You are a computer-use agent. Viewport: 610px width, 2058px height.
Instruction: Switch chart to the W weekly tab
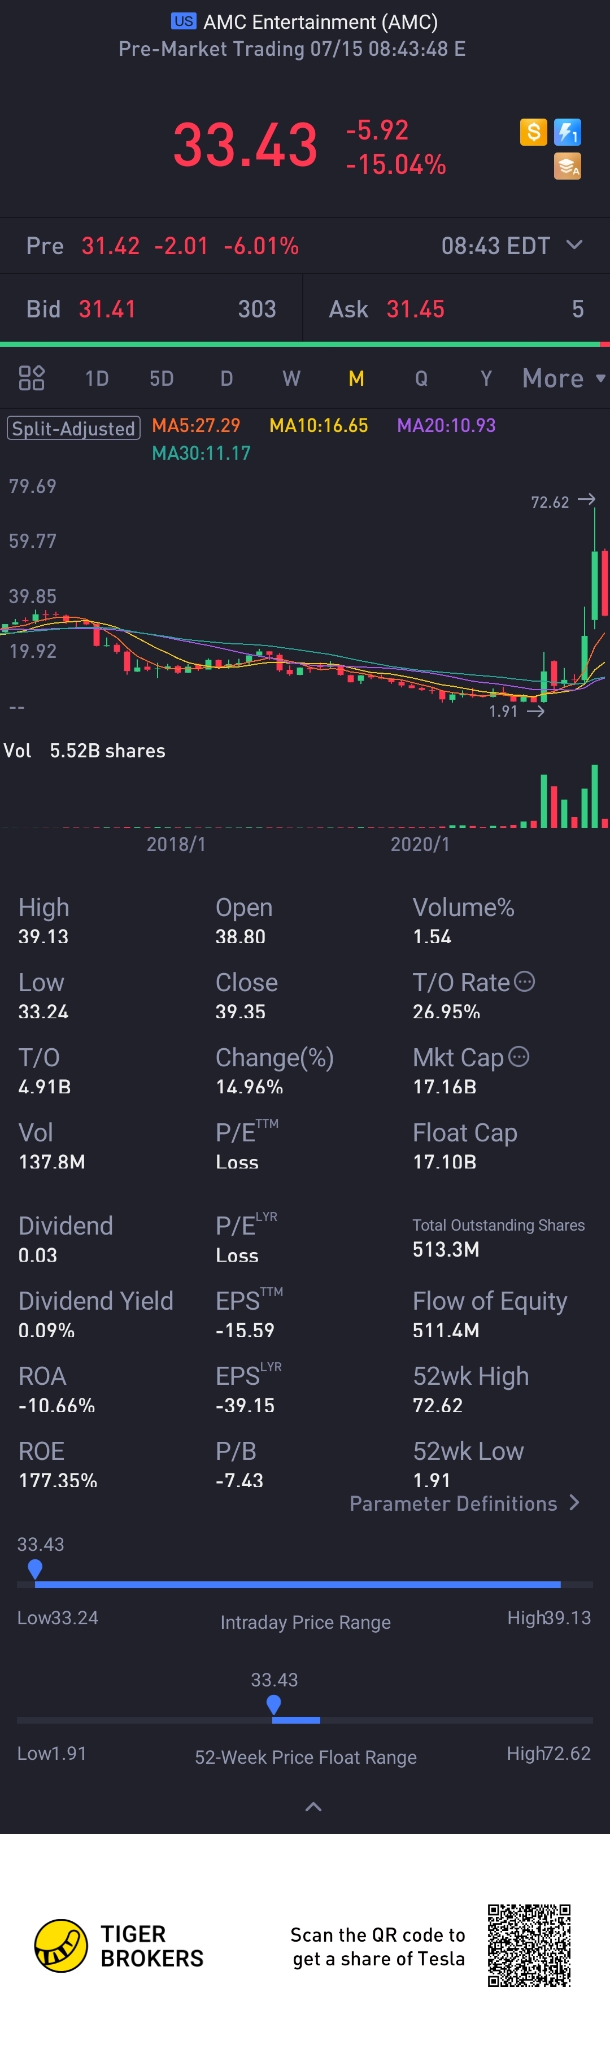point(291,378)
